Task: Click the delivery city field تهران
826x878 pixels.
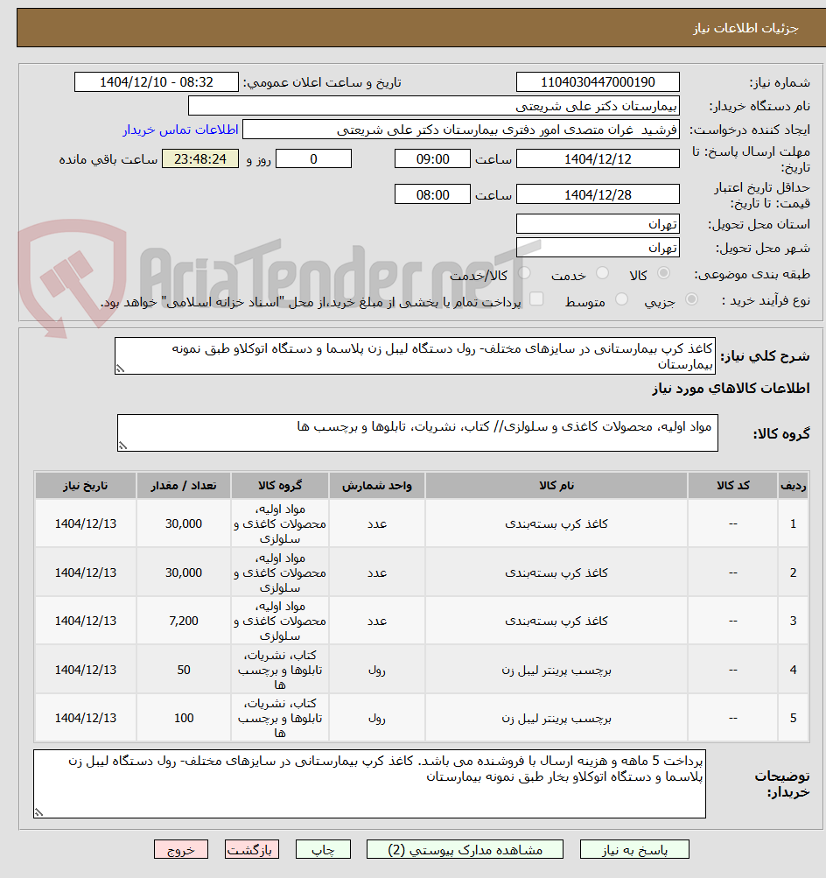Action: 598,248
